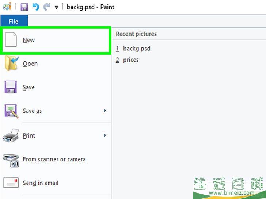Expand the Print submenu arrow
This screenshot has height=199, width=266.
click(x=105, y=135)
